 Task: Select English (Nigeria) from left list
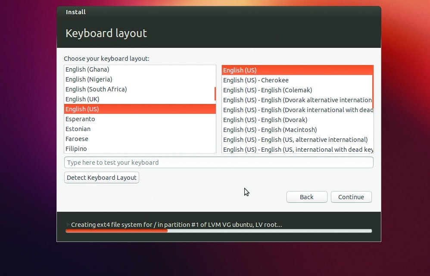pyautogui.click(x=89, y=79)
